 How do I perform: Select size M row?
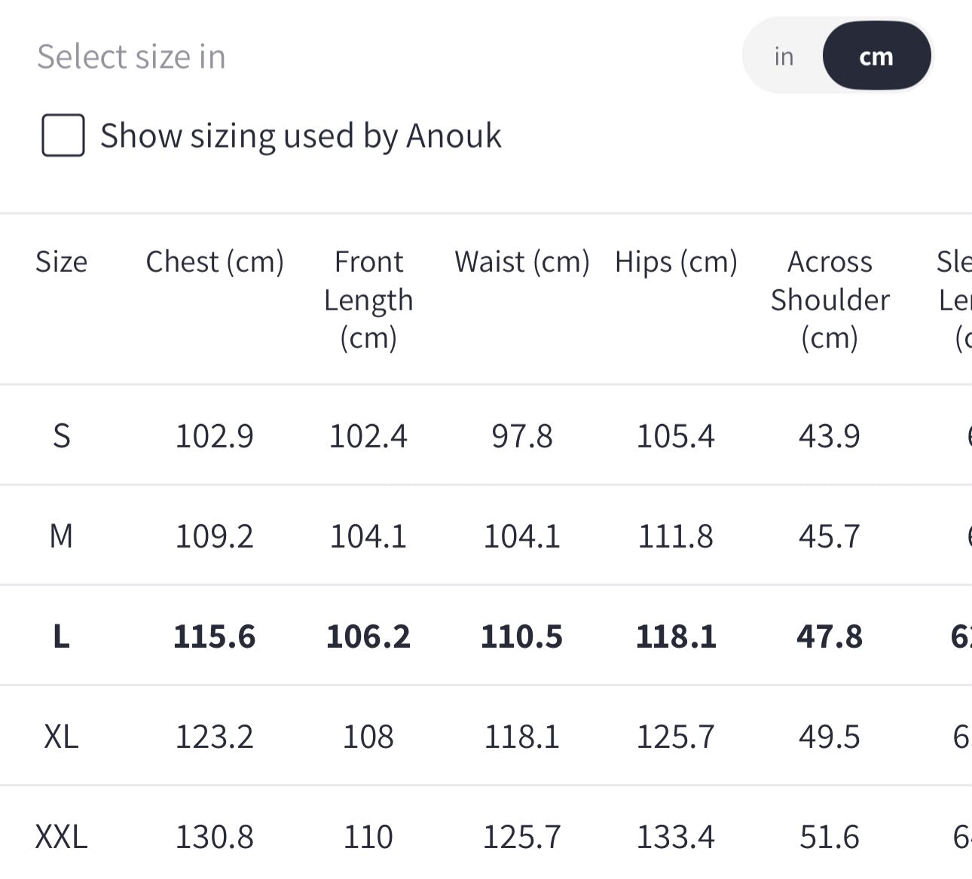tap(486, 536)
